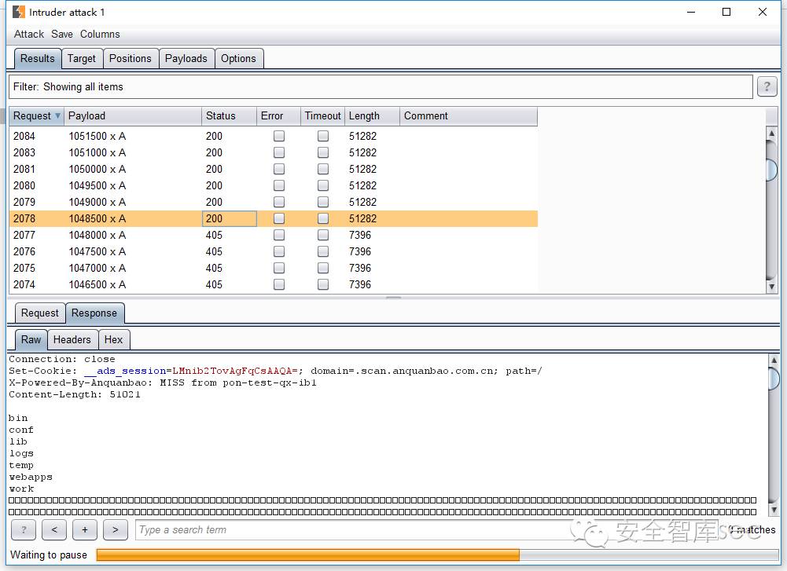Viewport: 787px width, 571px height.
Task: Click the "webapps" directory entry in response
Action: pyautogui.click(x=30, y=477)
